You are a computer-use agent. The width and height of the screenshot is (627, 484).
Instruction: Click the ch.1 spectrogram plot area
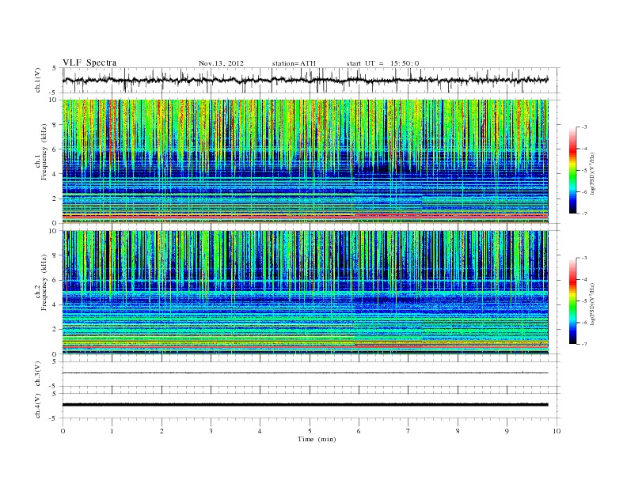pos(305,161)
